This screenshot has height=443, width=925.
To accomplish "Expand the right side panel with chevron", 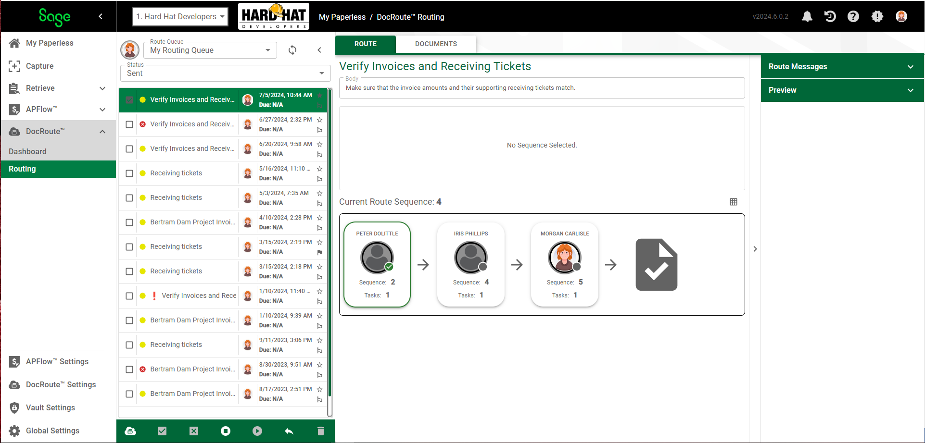I will (x=755, y=249).
